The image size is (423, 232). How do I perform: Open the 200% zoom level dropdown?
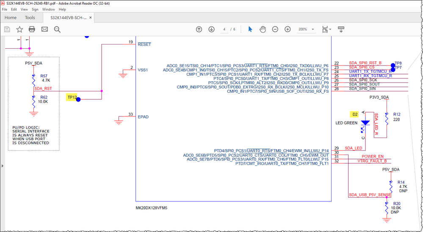pyautogui.click(x=312, y=29)
